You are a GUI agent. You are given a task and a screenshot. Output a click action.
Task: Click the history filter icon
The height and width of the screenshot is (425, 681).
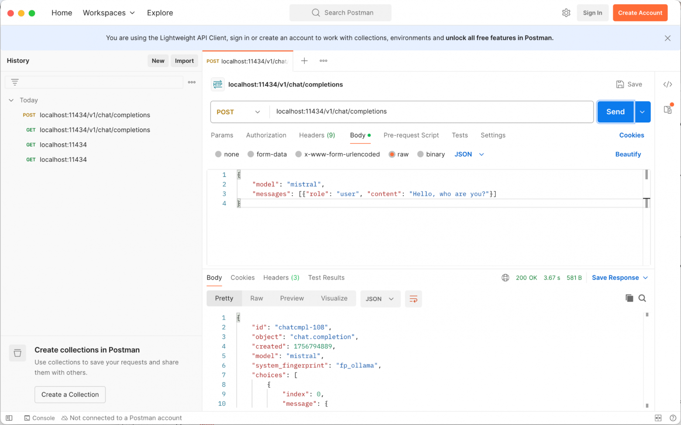click(x=15, y=82)
